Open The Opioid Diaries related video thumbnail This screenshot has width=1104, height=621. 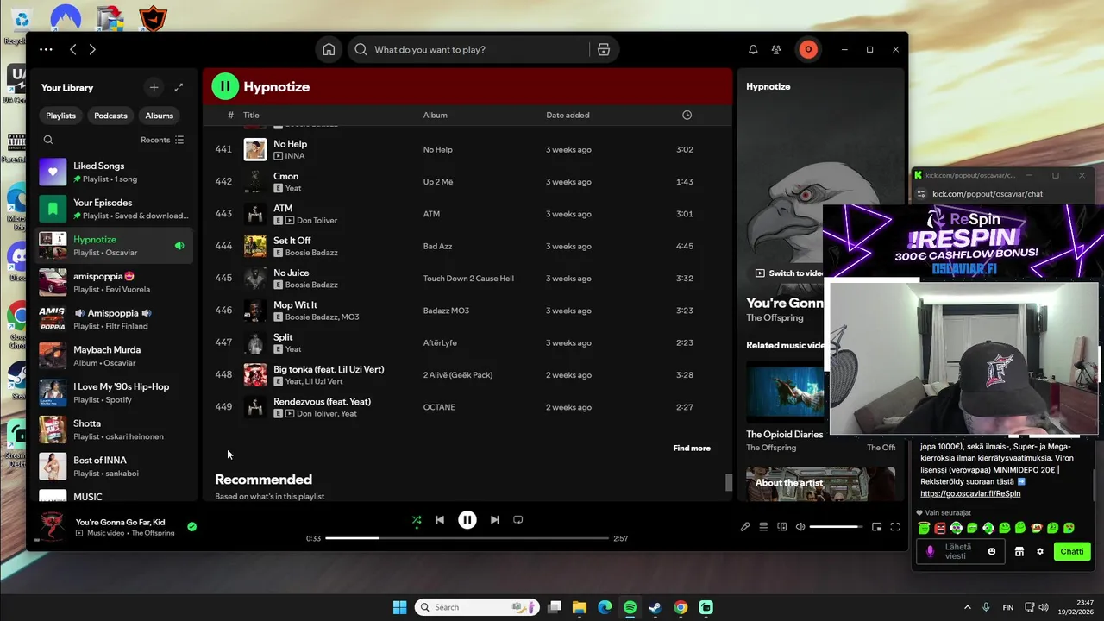point(786,391)
